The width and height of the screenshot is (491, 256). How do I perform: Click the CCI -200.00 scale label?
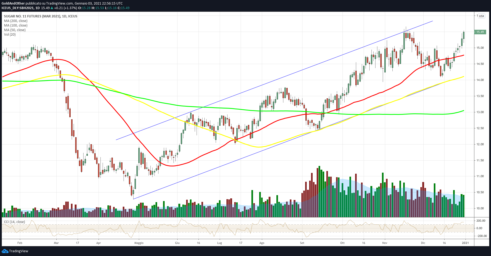[x=481, y=236]
